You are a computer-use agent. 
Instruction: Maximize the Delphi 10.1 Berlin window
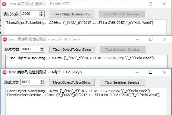click(151, 39)
